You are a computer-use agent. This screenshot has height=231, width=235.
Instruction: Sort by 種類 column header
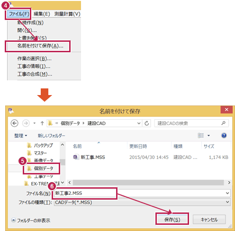178,146
